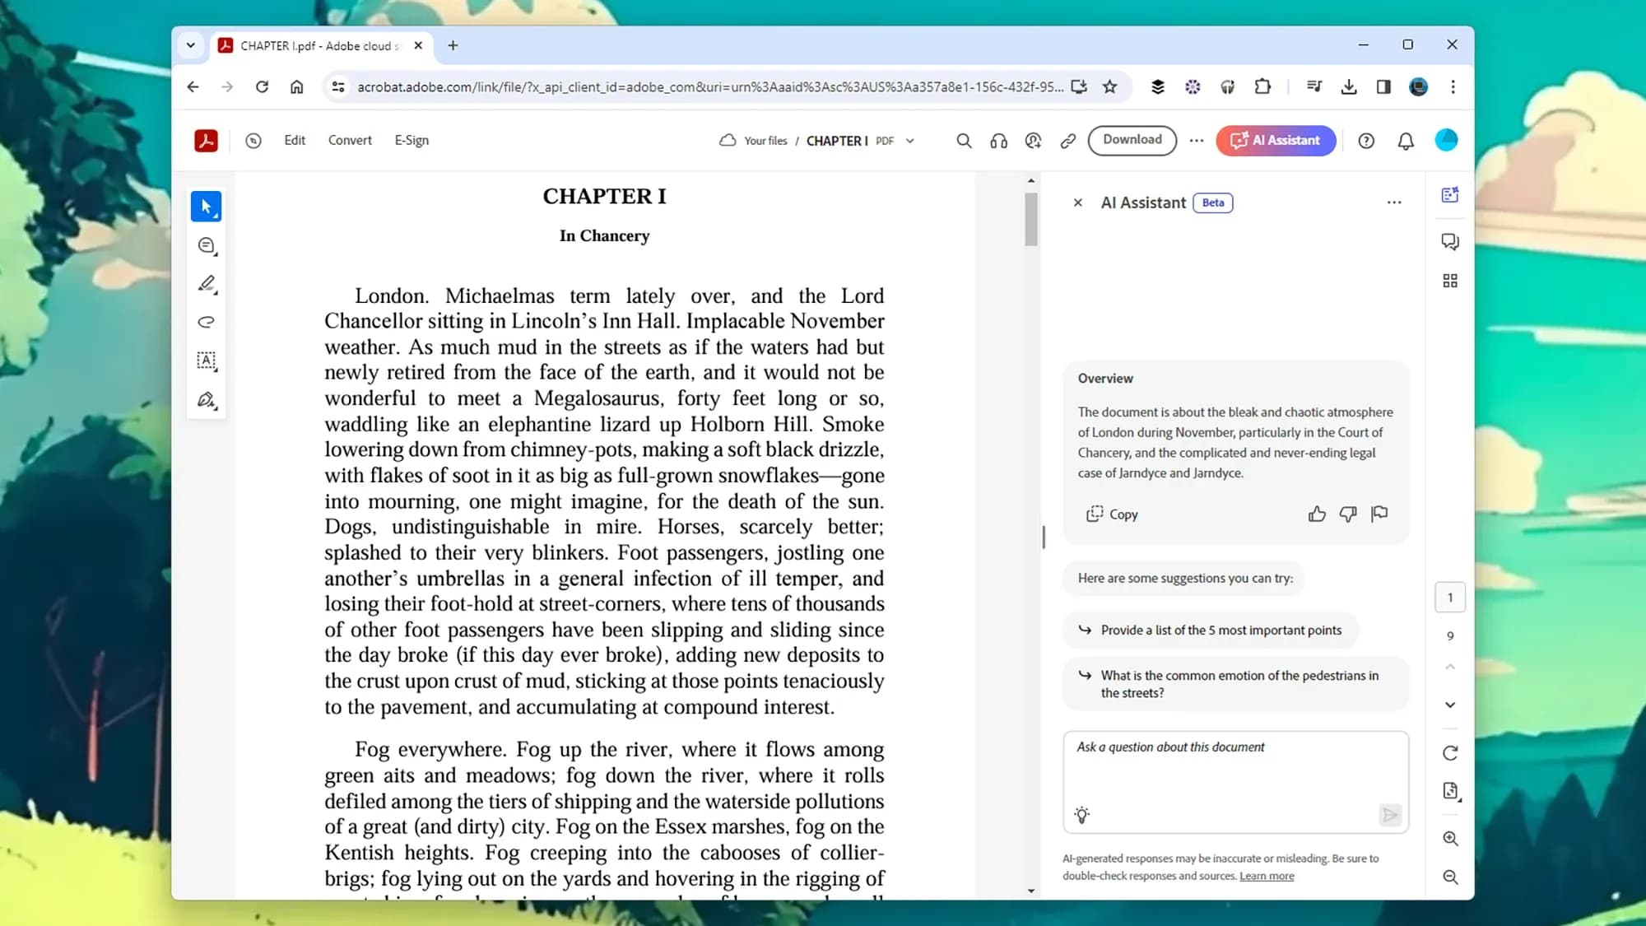Open the E-Sign menu
1646x926 pixels.
click(x=411, y=141)
